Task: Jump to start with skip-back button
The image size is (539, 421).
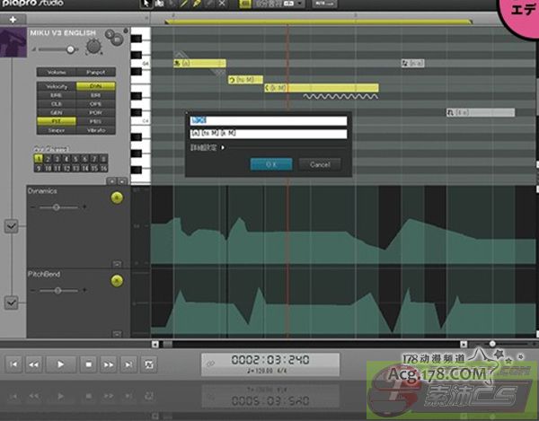Action: (14, 364)
